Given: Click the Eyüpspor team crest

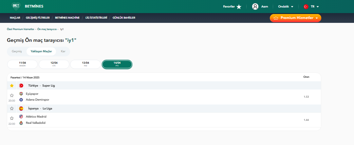Looking at the screenshot, I should tap(21, 94).
